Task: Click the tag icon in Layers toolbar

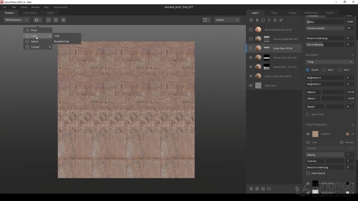Action: (281, 20)
